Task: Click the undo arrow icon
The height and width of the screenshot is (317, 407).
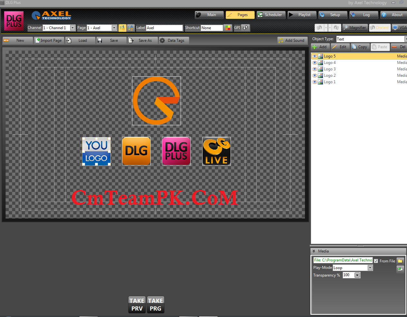Action: tap(319, 28)
